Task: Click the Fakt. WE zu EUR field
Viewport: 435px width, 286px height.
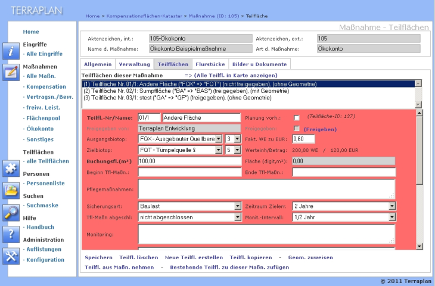Action: (x=303, y=139)
